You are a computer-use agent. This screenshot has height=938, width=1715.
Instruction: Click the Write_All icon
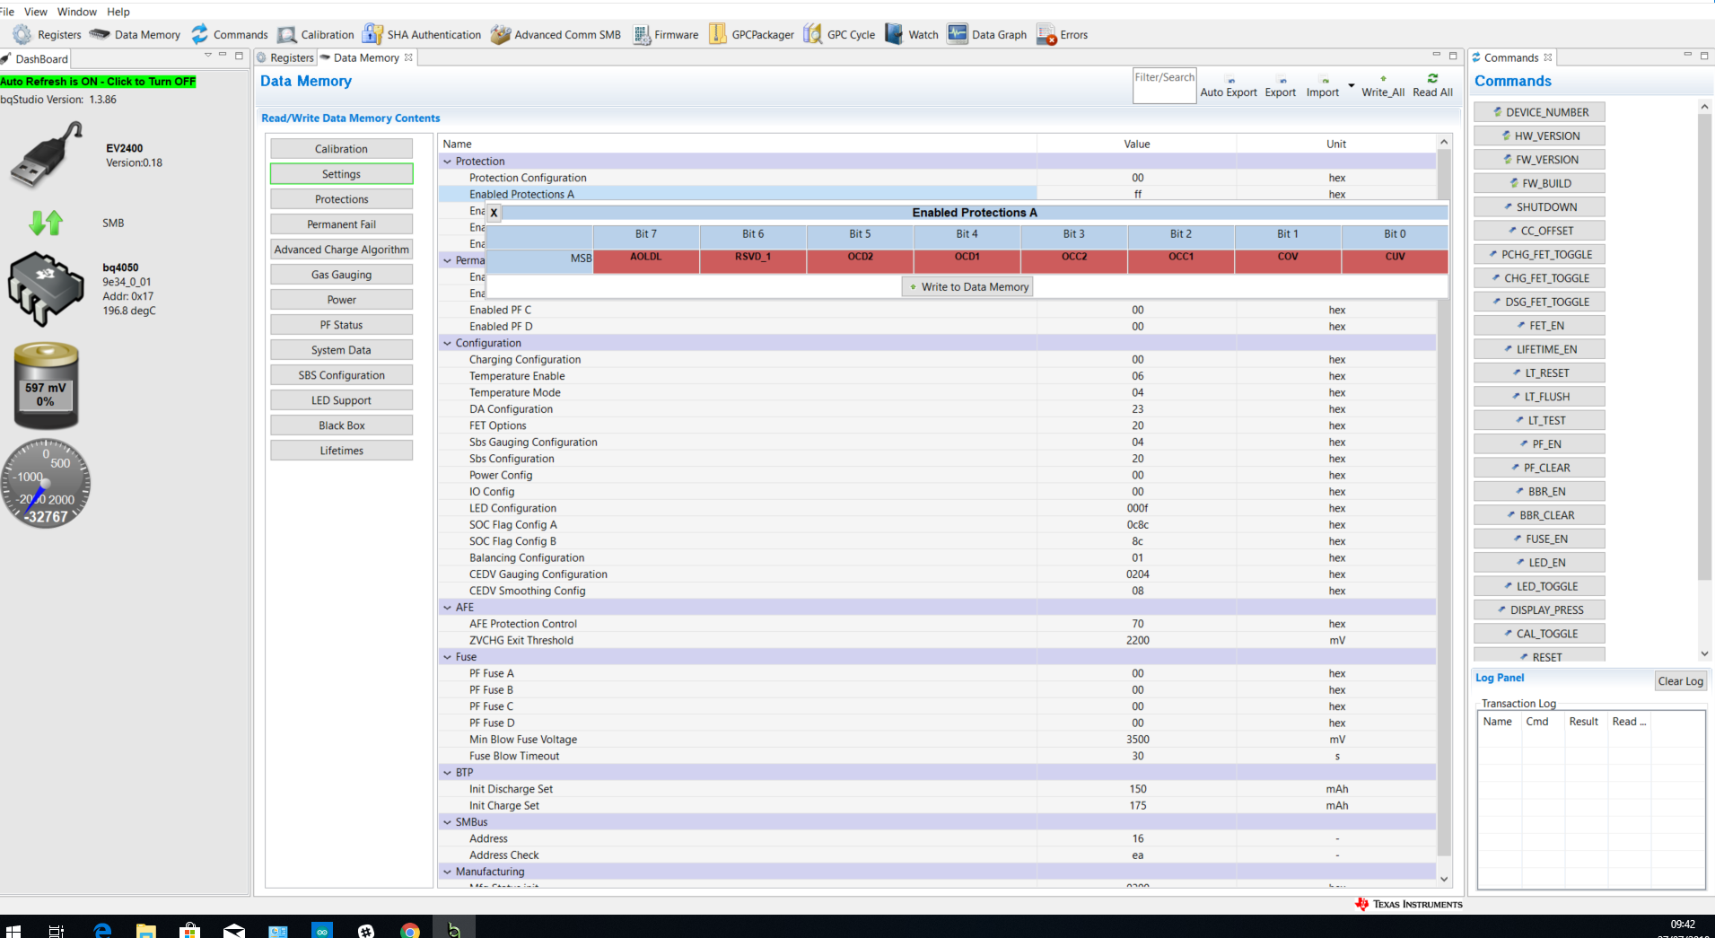point(1383,79)
